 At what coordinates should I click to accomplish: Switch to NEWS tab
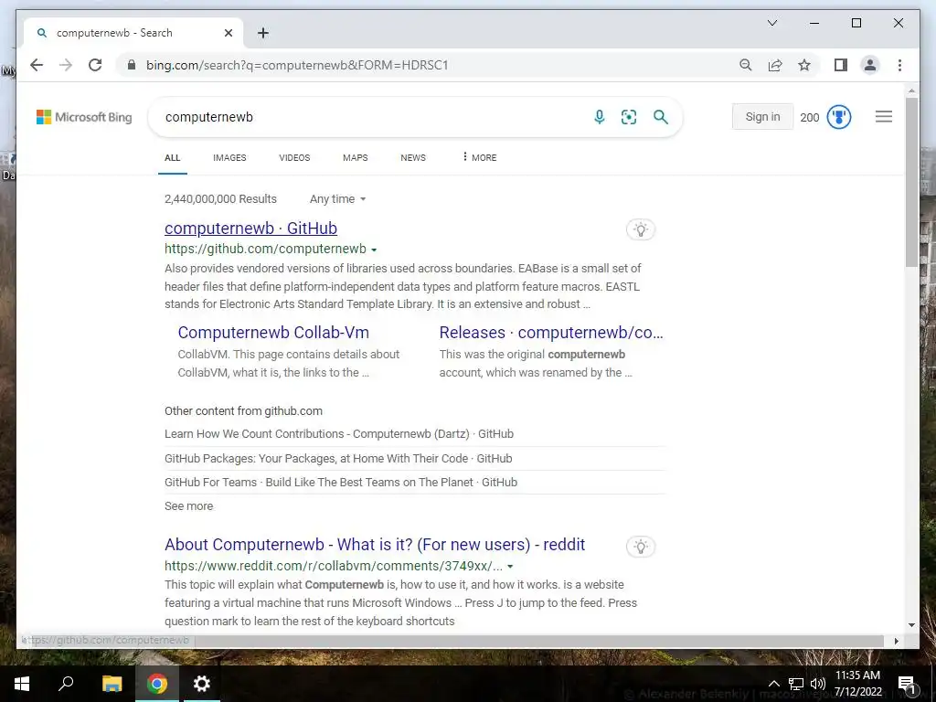[413, 157]
